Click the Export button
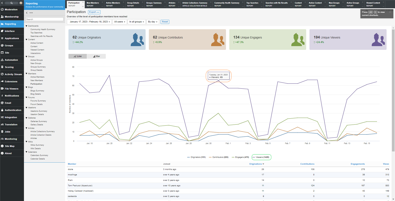 coord(94,12)
